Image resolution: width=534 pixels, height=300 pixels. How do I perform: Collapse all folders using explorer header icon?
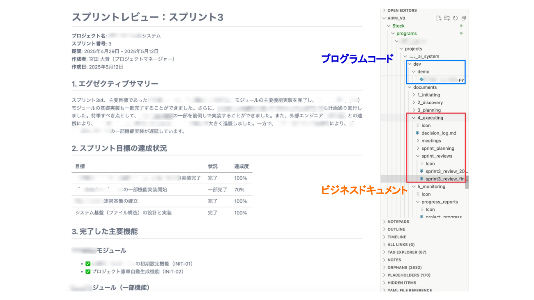(464, 18)
